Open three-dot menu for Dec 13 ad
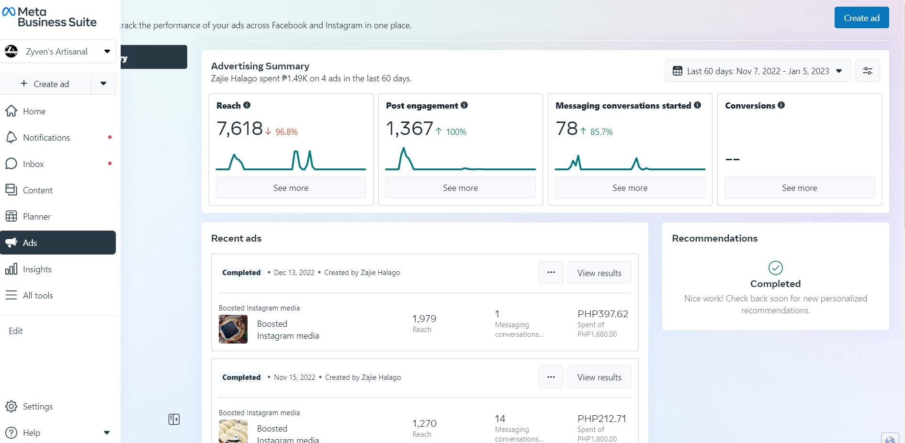Screen dimensions: 905x443 click(551, 272)
